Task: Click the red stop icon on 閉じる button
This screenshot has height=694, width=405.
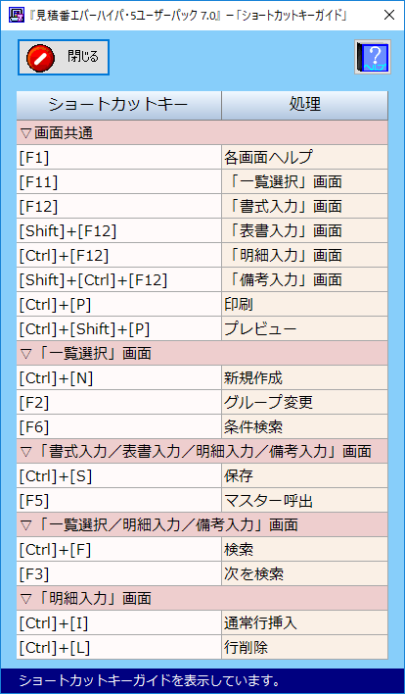Action: (41, 58)
